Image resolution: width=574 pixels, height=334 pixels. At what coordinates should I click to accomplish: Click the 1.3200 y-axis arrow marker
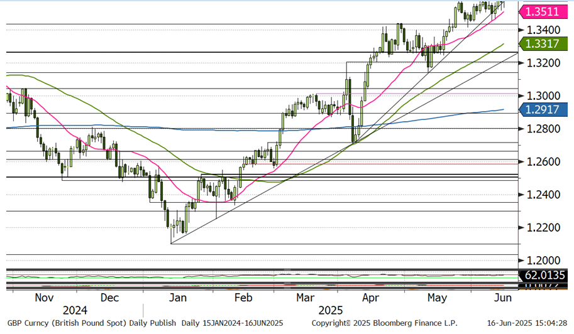point(521,63)
